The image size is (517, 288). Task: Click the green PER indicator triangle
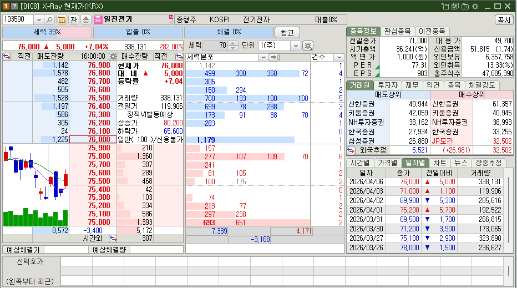[378, 67]
